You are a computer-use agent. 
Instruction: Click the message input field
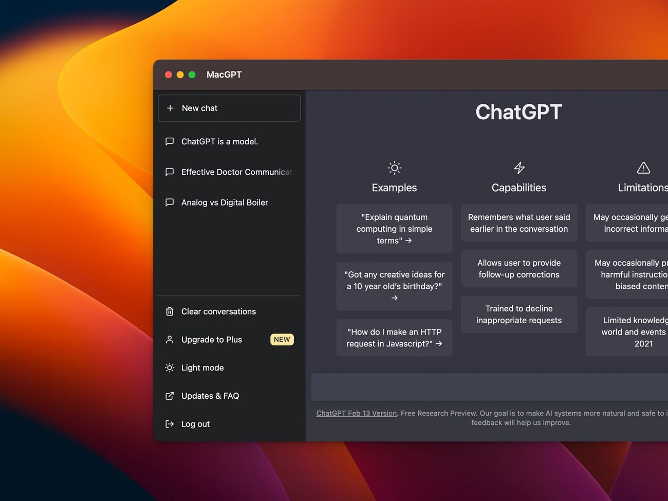click(x=489, y=387)
